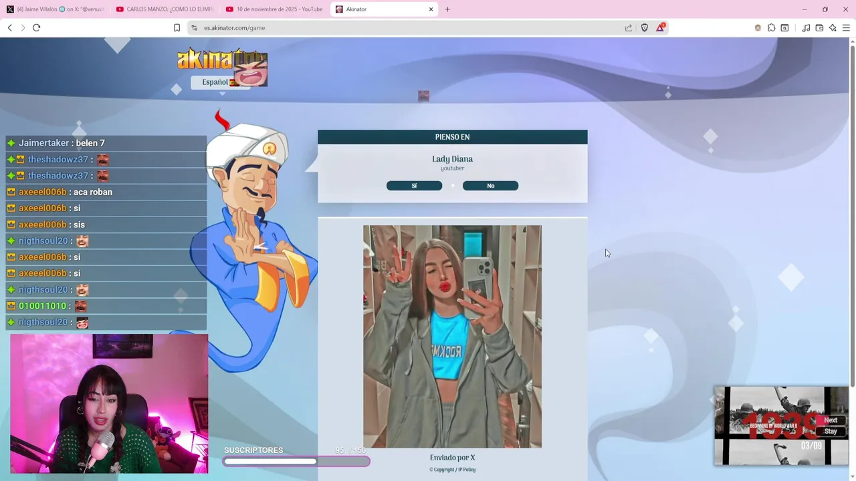
Task: Click chat message 'axeeel006b : aca roban'
Action: [x=106, y=192]
